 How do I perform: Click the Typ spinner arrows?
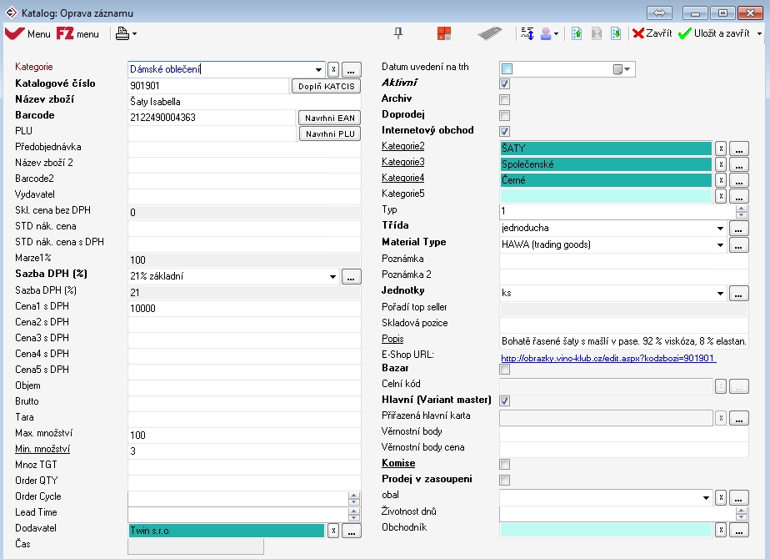[x=742, y=212]
